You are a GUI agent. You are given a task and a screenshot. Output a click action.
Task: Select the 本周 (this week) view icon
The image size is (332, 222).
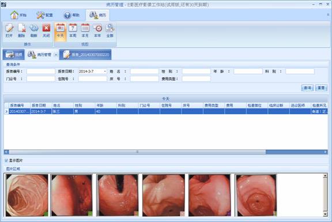click(x=73, y=31)
